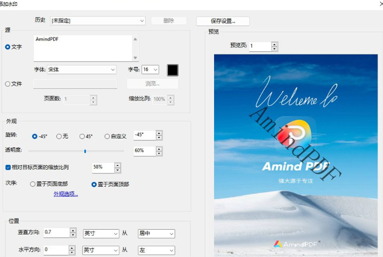Select the 自定义 custom rotation option
Viewport: 383px width, 257px height.
107,137
